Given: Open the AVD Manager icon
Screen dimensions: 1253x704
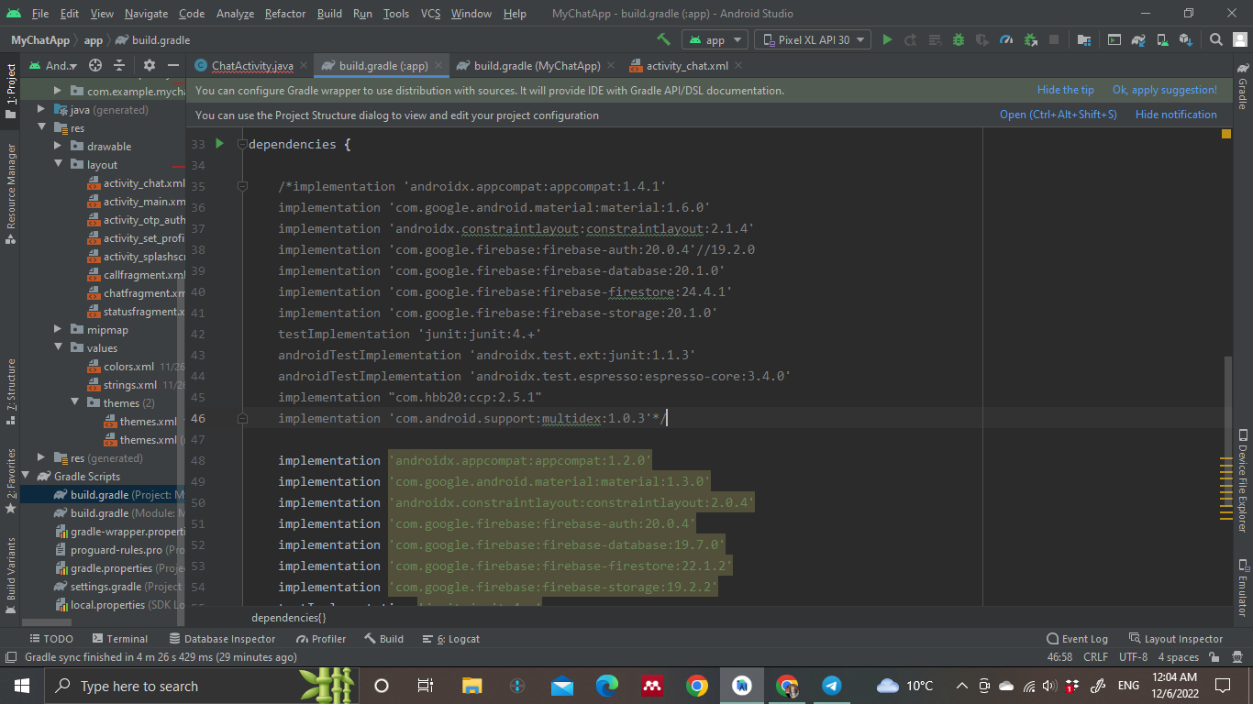Looking at the screenshot, I should [1162, 39].
